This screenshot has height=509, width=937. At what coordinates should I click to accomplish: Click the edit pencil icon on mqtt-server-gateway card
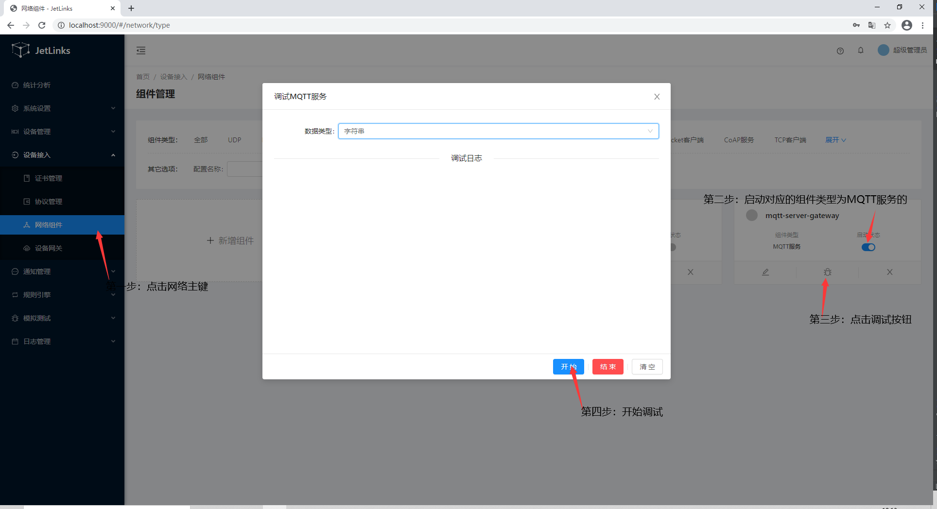pos(765,272)
